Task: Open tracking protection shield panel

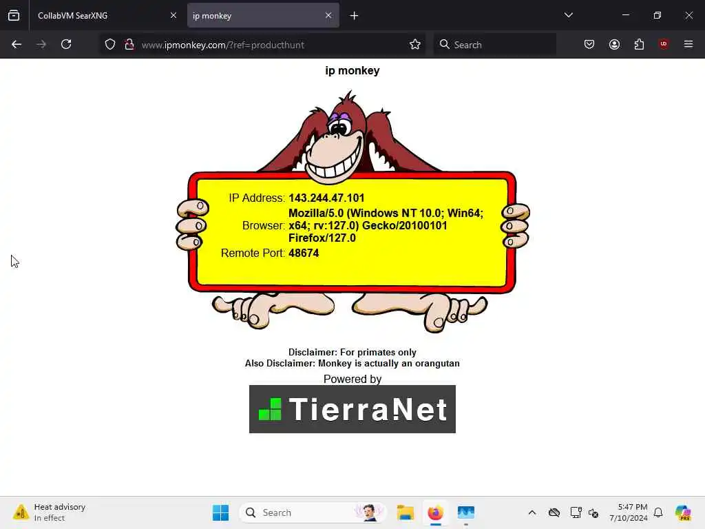Action: click(110, 45)
